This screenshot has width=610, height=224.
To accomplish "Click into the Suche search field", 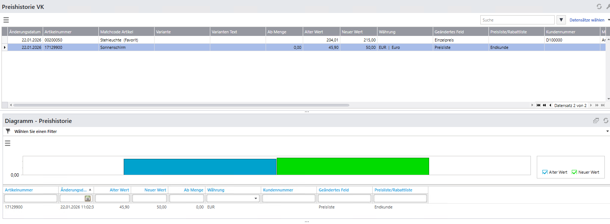I will [517, 20].
